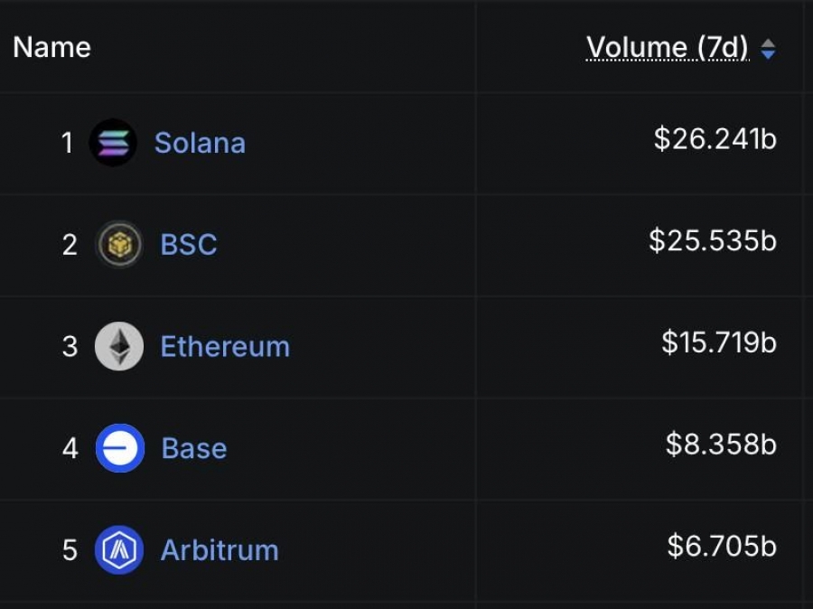Click rank number 1 in the Solana row
The width and height of the screenshot is (813, 609).
[67, 143]
